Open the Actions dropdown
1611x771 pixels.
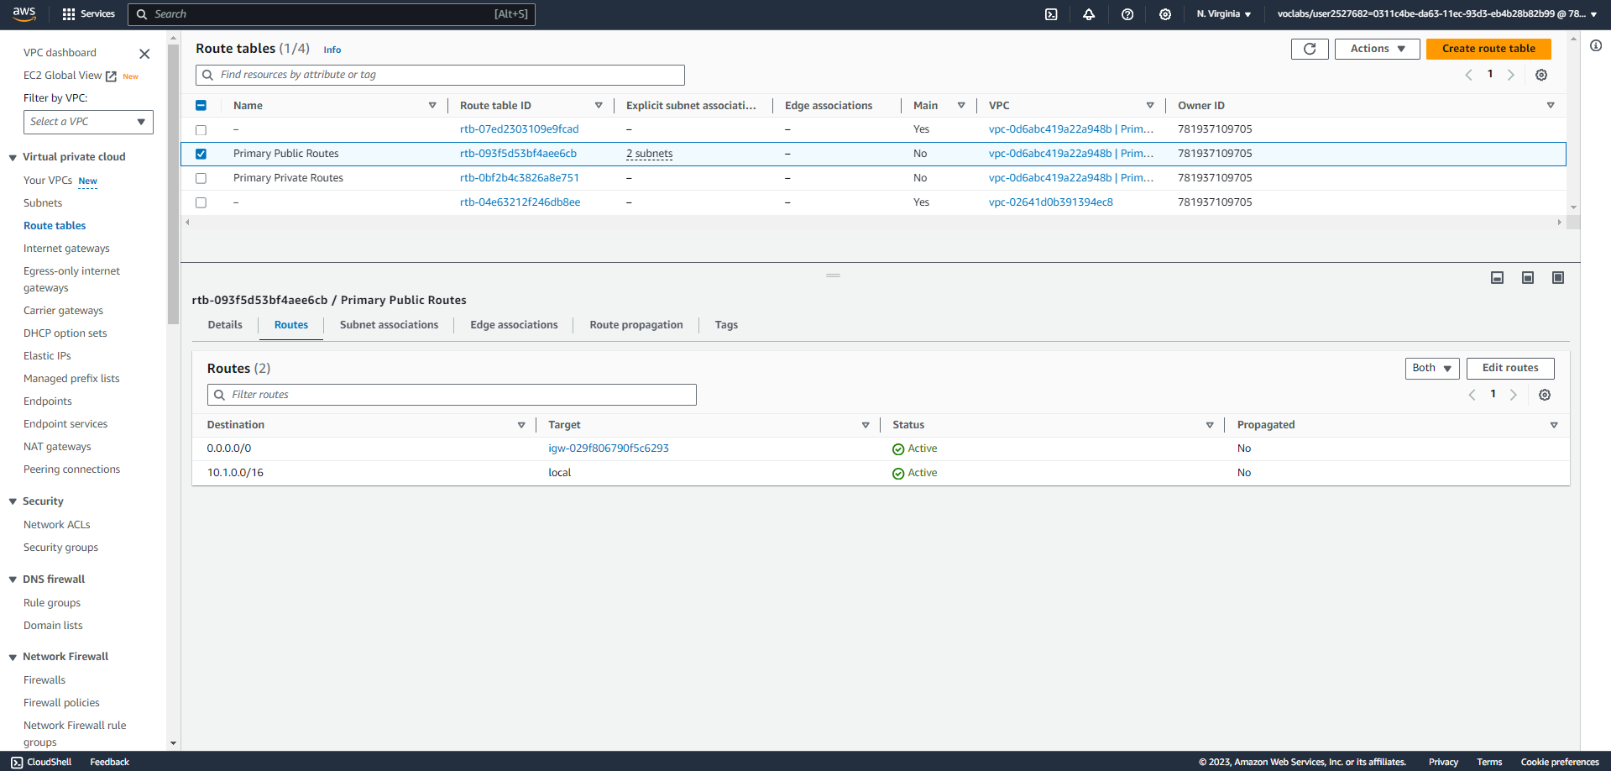point(1377,49)
